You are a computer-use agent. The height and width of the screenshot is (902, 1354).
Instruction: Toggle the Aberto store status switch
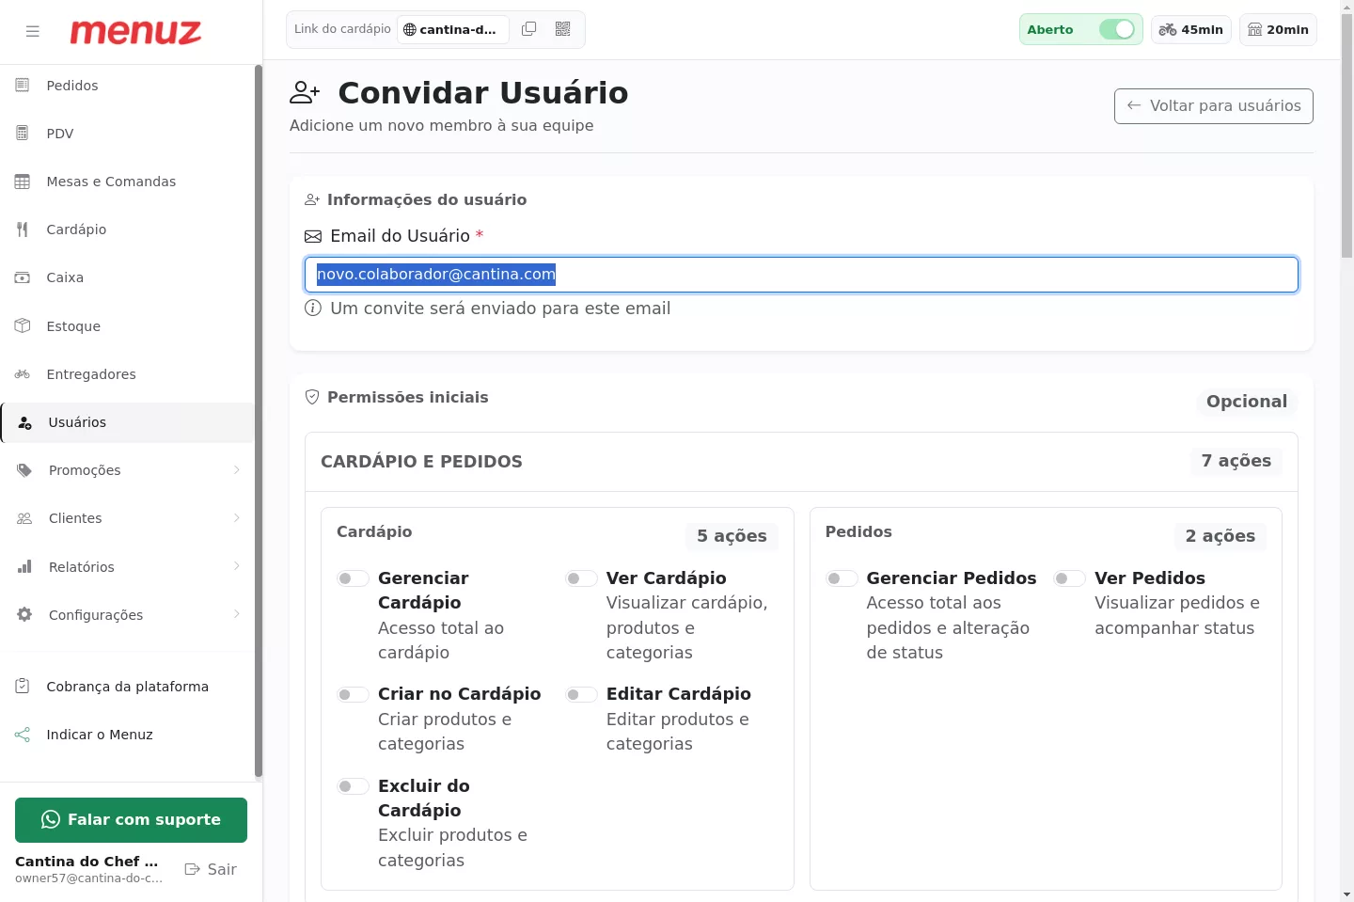coord(1117,29)
